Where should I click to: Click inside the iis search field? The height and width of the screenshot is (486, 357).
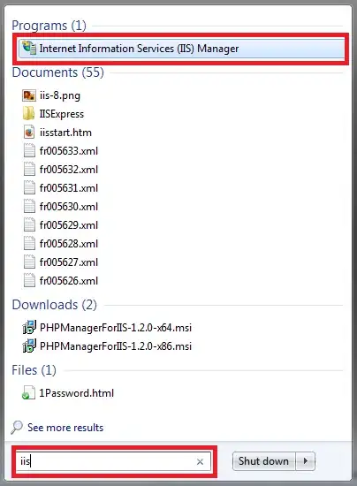(x=105, y=461)
